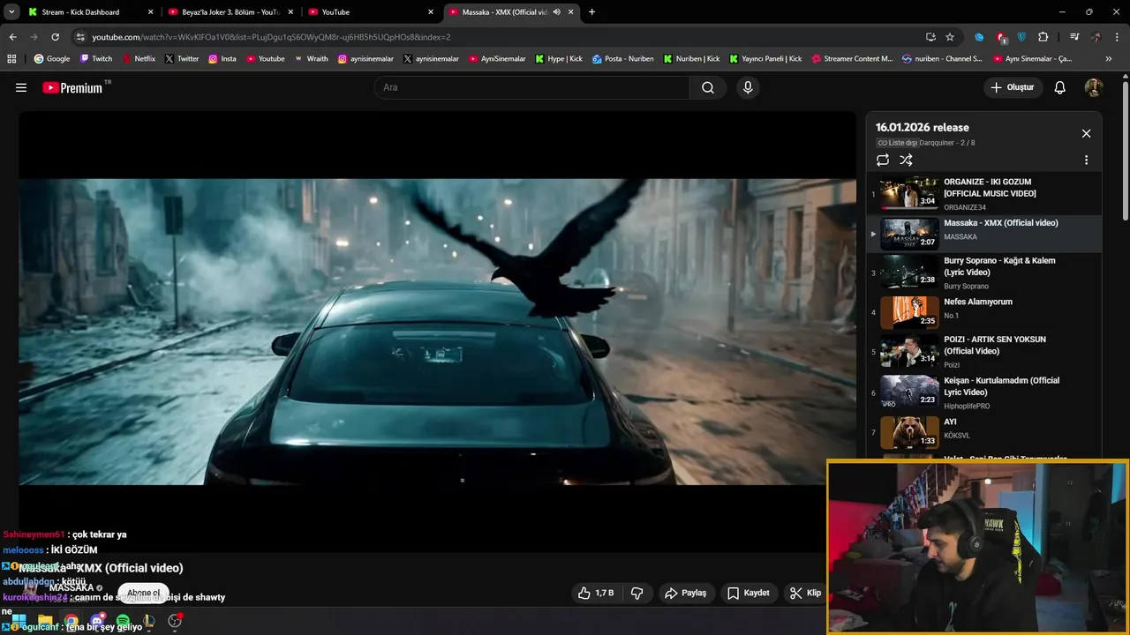This screenshot has width=1130, height=635.
Task: Open the media controls icon in toolbar
Action: pyautogui.click(x=1074, y=37)
